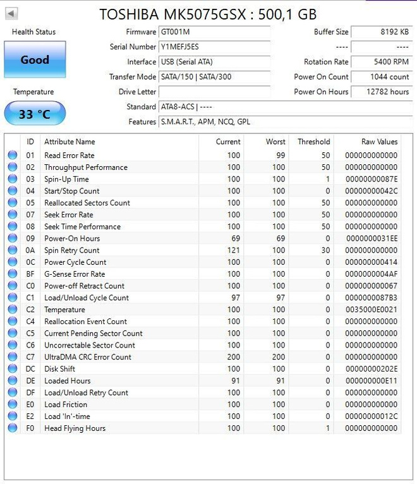Click raw value 0000000004AF of G-Sense Error
This screenshot has height=484, width=417.
click(372, 274)
